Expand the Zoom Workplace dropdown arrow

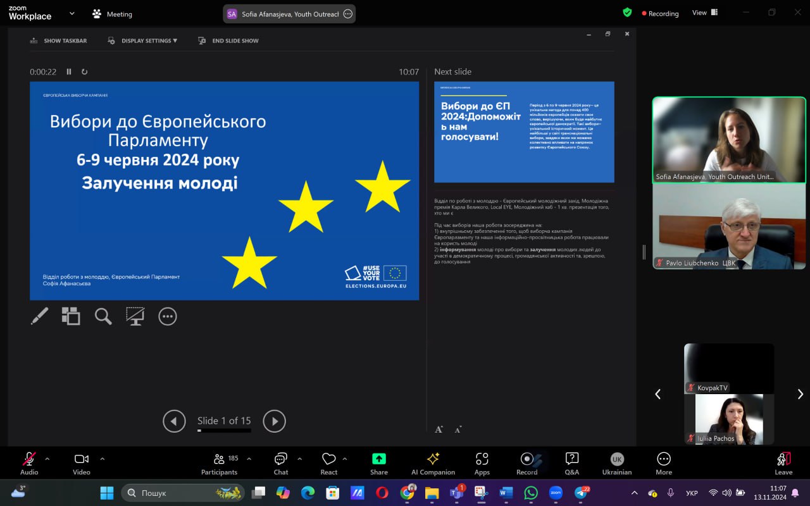pyautogui.click(x=72, y=13)
